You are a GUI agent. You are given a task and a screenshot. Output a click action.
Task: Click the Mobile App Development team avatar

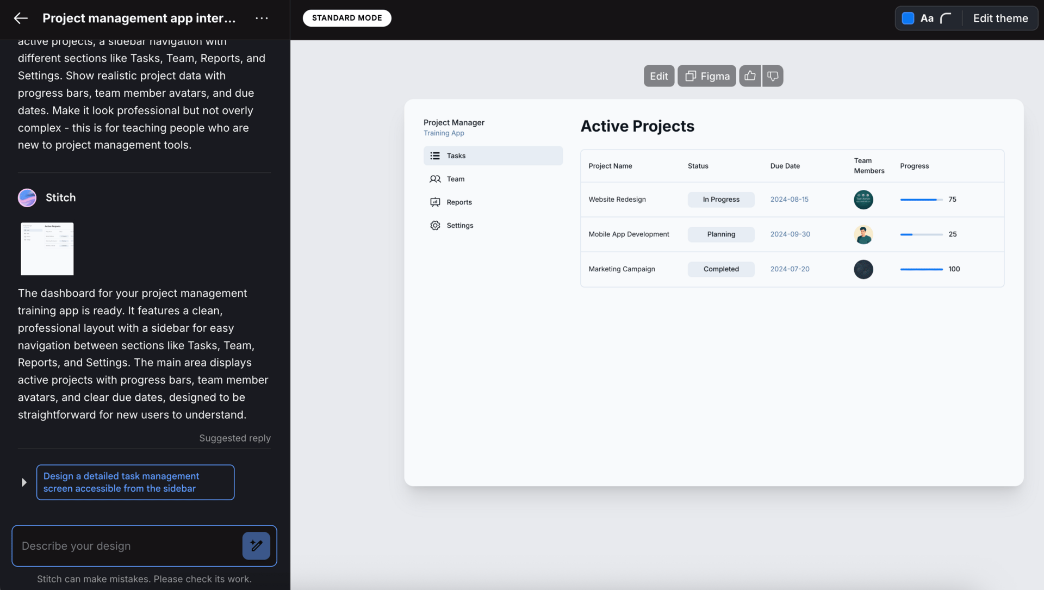(x=863, y=234)
